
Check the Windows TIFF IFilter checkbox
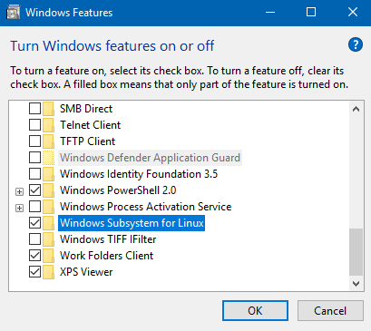coord(34,239)
